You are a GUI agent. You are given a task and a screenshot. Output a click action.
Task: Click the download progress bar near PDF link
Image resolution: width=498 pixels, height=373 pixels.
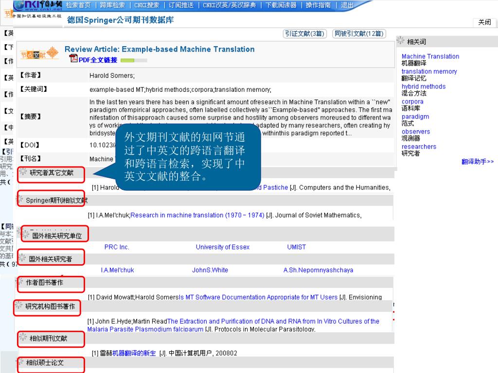(134, 60)
